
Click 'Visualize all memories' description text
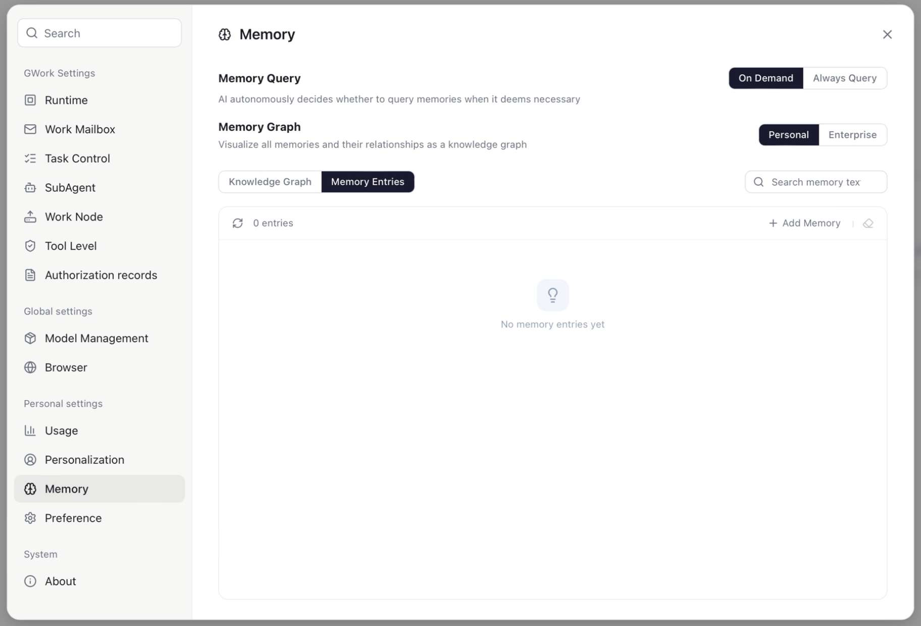tap(372, 144)
